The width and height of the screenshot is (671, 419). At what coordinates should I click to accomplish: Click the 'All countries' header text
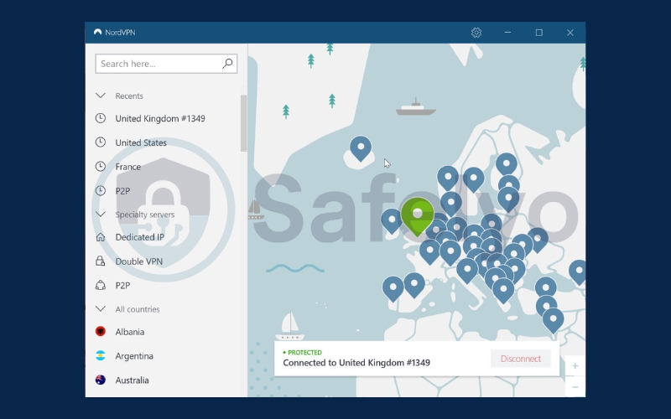(x=138, y=309)
